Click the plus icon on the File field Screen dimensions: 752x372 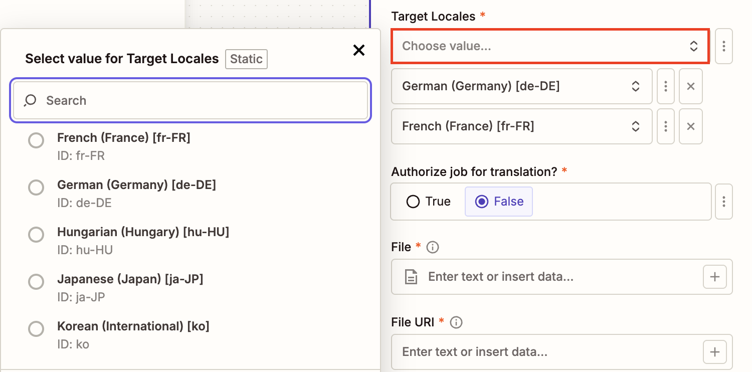click(x=714, y=276)
